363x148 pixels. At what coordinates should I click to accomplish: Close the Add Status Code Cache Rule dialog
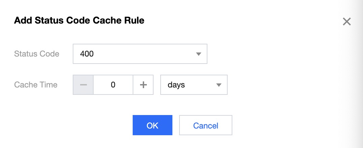click(346, 22)
